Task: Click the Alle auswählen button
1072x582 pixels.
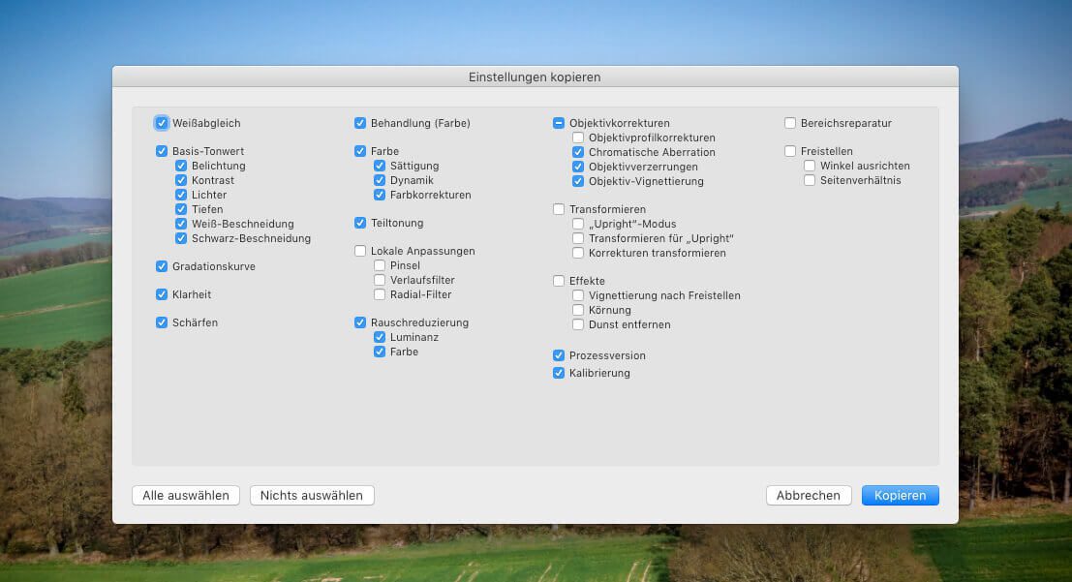Action: pos(186,495)
